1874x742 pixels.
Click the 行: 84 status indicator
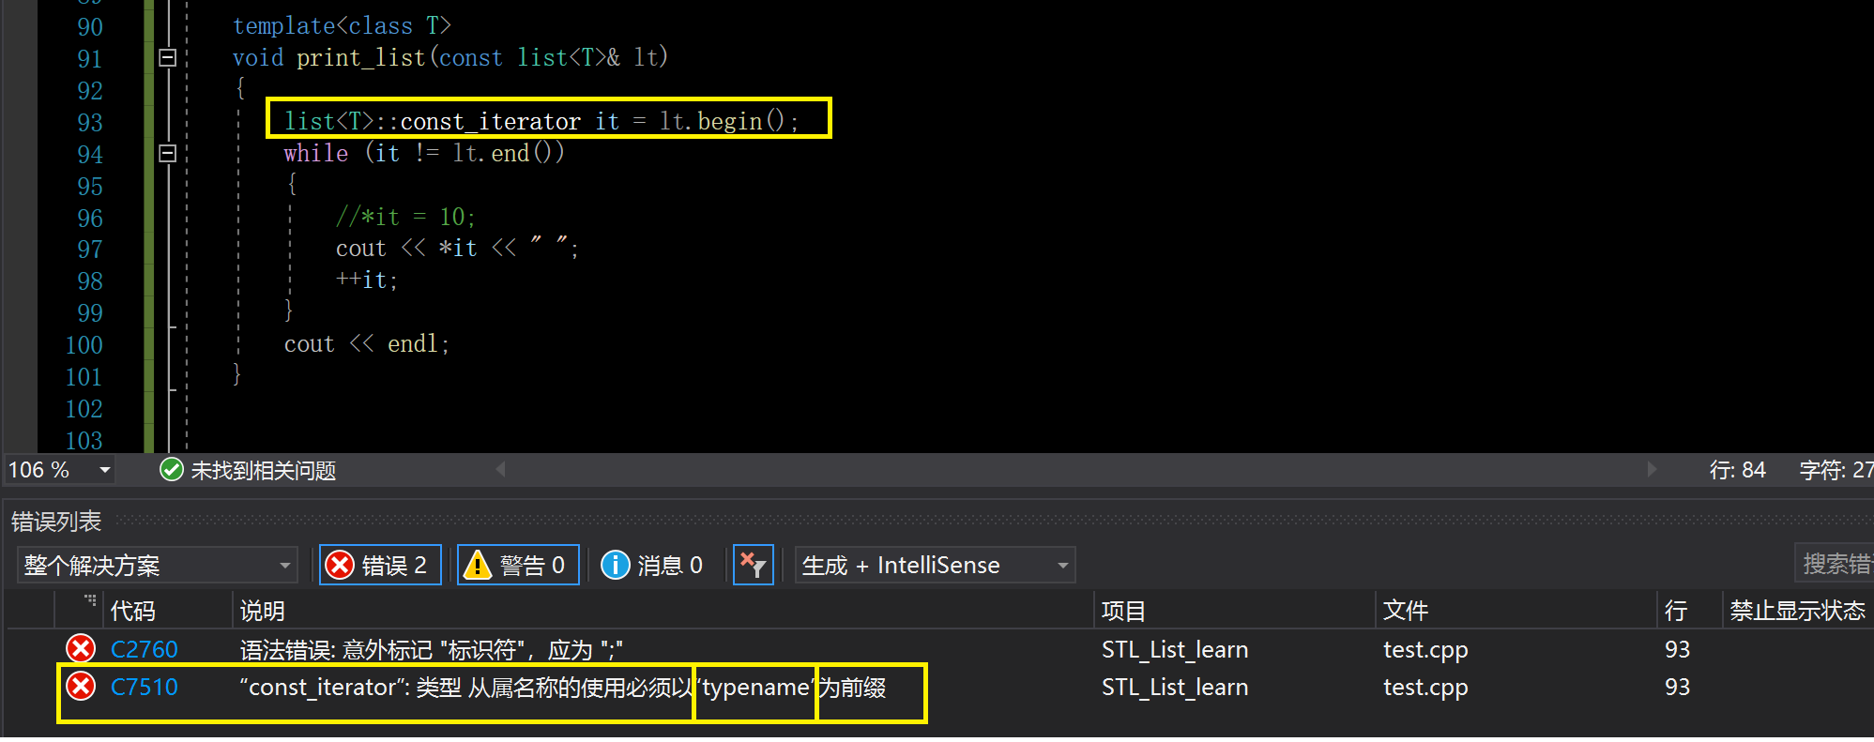(1737, 470)
